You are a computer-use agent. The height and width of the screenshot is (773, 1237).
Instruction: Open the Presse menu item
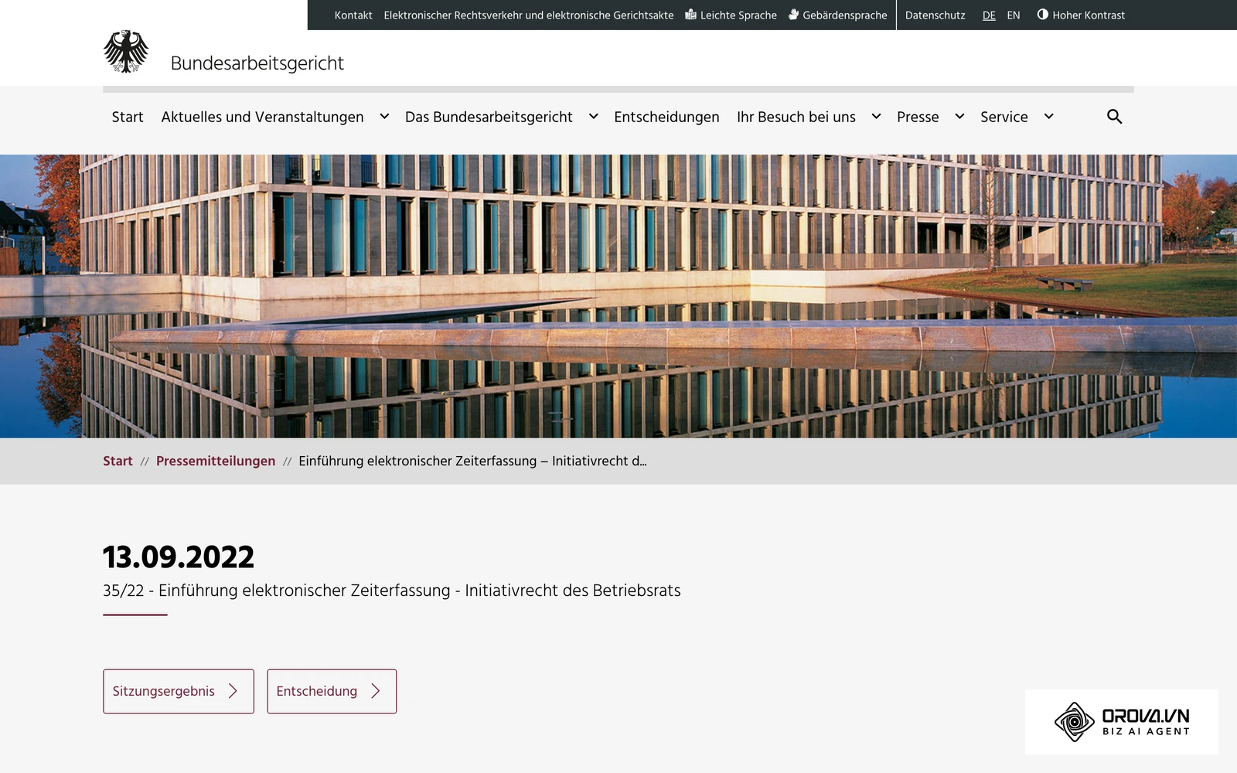click(x=918, y=117)
